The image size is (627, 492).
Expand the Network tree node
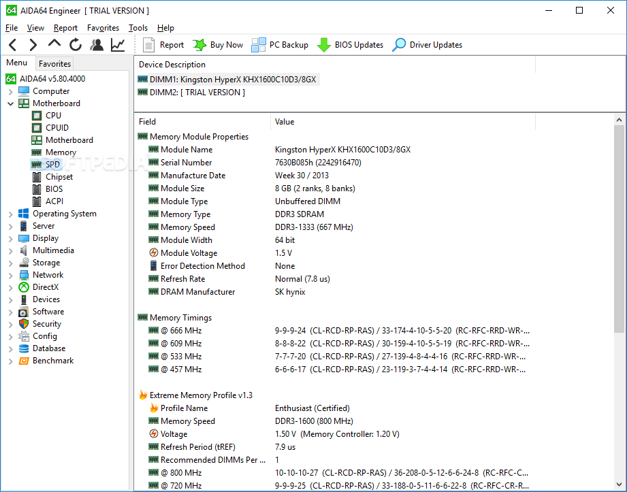click(x=10, y=276)
